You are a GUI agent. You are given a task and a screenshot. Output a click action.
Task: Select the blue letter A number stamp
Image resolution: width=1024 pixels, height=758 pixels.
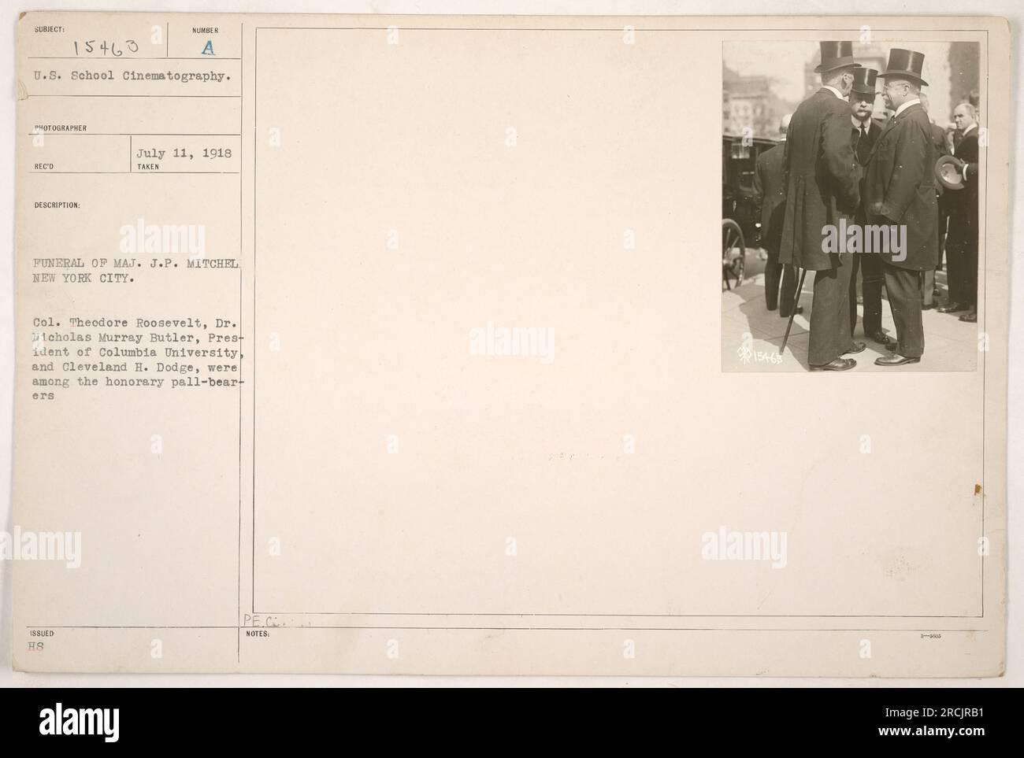[207, 47]
